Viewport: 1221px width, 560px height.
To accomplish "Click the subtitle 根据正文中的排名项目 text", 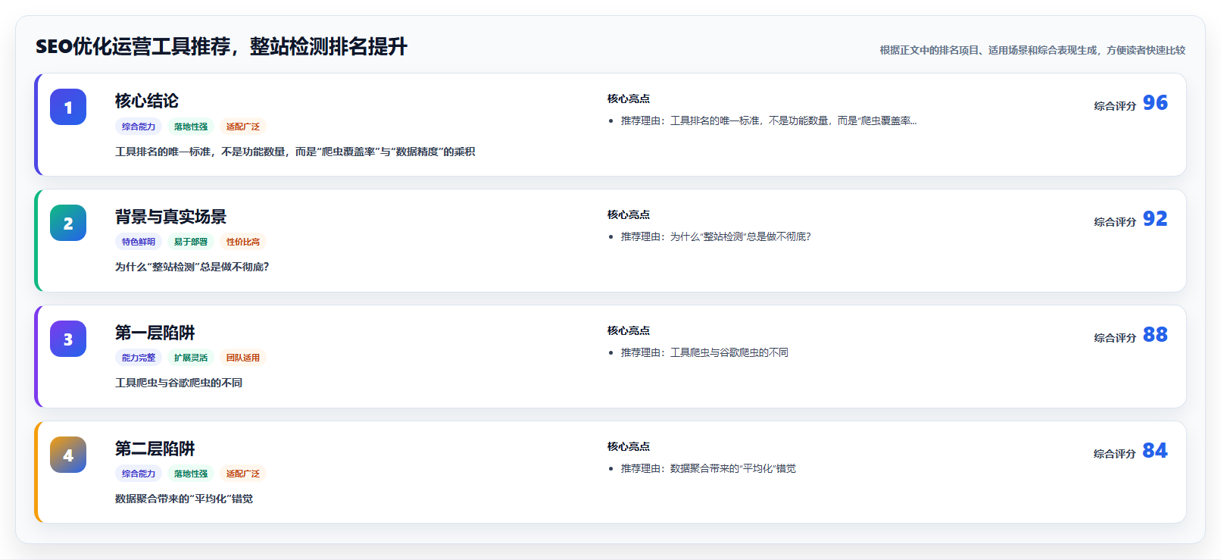I will tap(1032, 50).
